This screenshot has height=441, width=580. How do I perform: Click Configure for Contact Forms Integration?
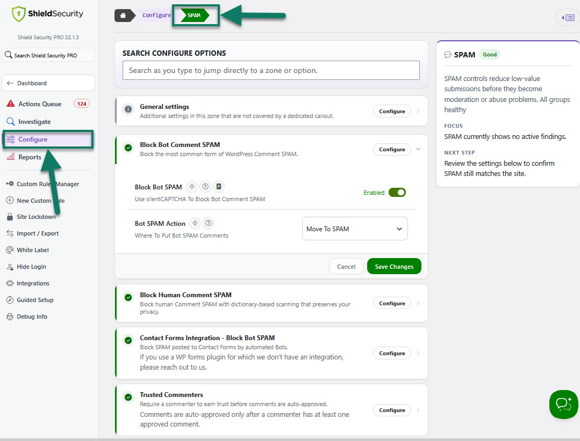[392, 353]
